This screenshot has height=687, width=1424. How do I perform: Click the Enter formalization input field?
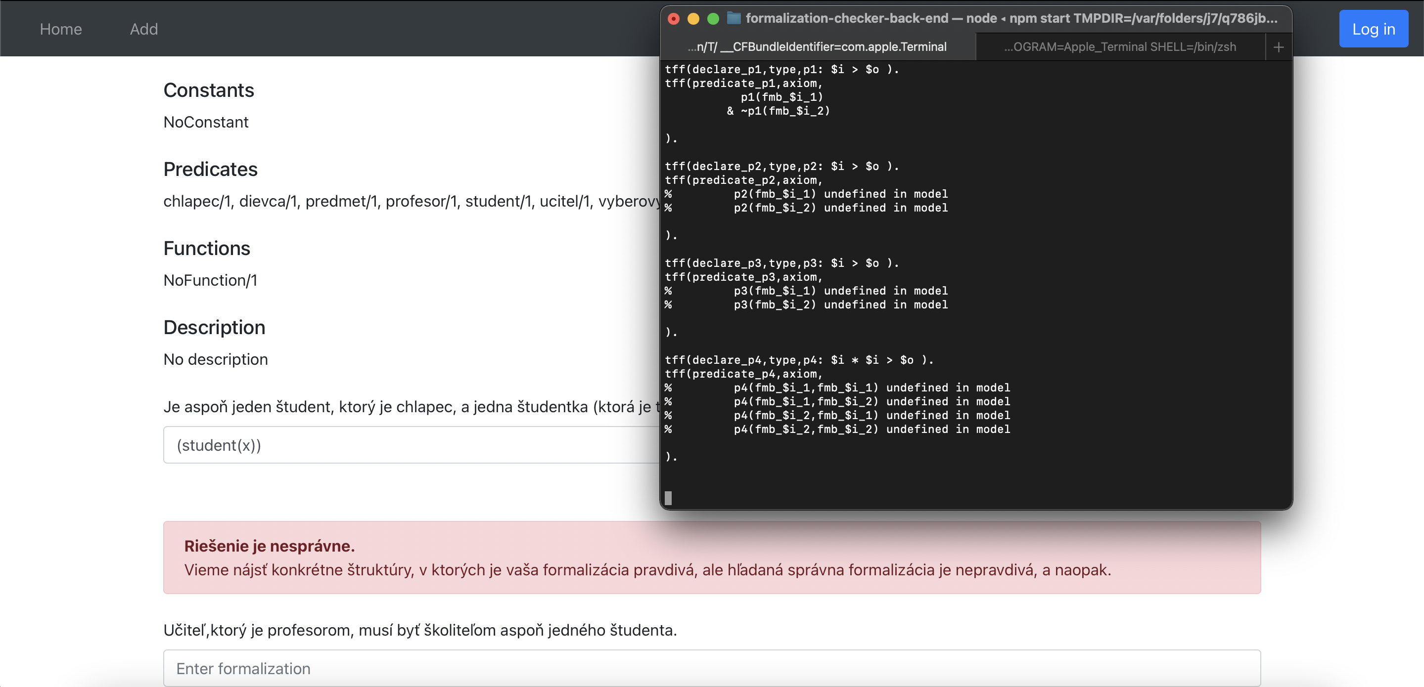pos(711,668)
